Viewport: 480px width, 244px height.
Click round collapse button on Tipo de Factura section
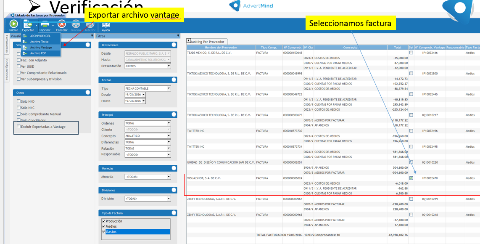[x=174, y=213]
